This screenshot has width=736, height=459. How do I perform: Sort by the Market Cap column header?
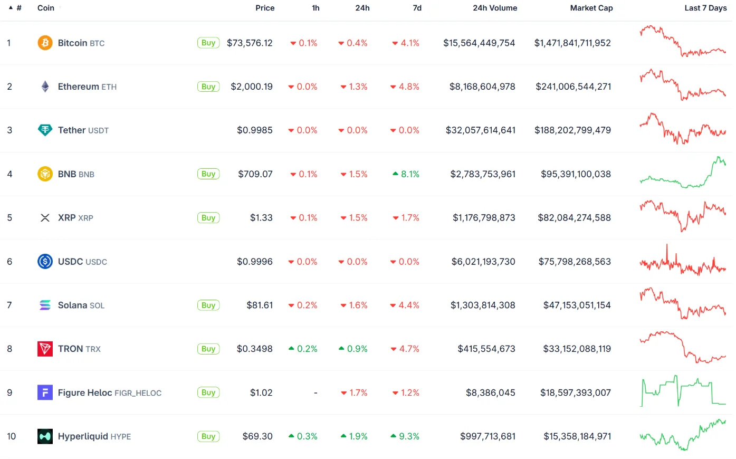(591, 8)
